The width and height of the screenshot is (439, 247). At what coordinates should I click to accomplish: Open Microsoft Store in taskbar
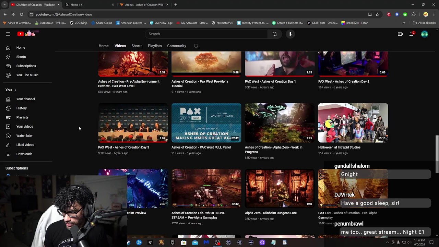pyautogui.click(x=184, y=243)
